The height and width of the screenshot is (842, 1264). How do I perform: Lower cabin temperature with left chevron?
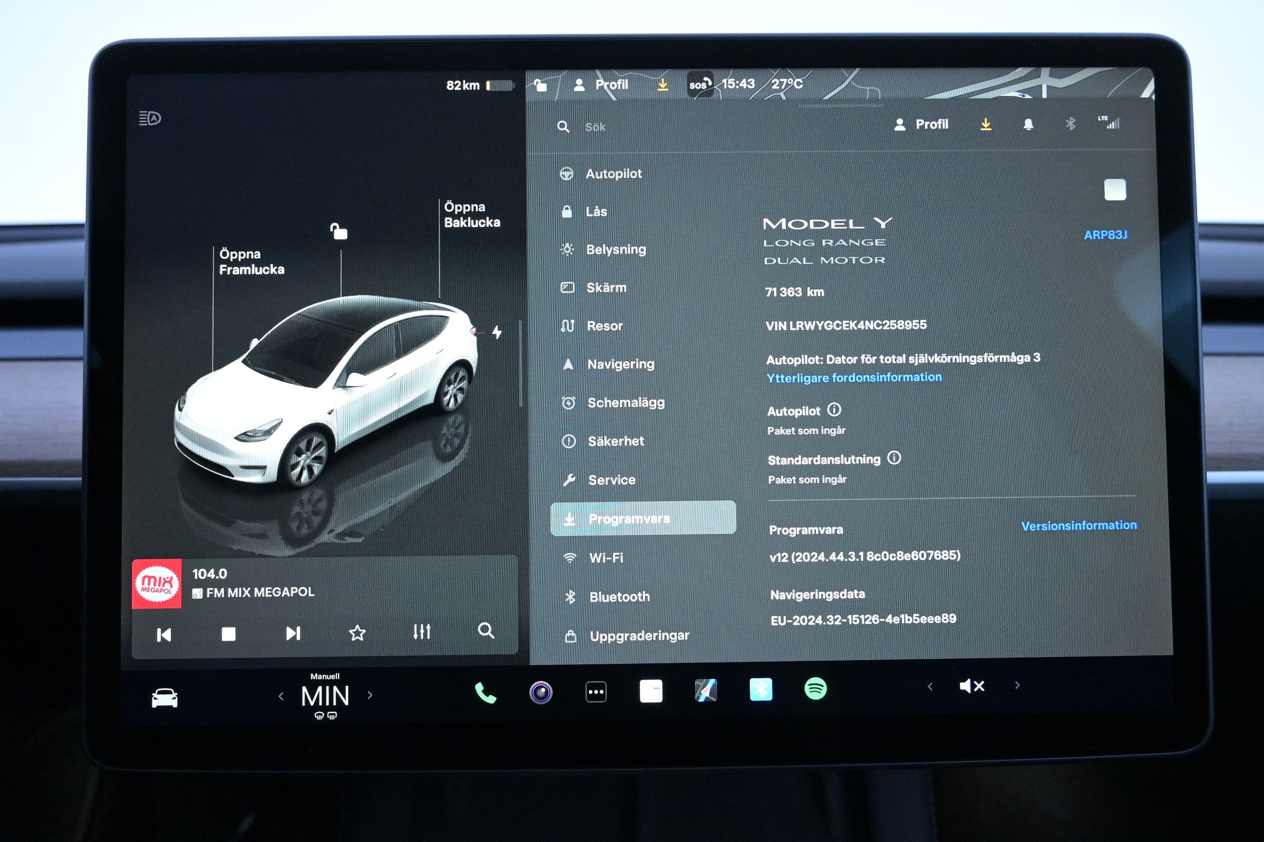click(x=281, y=697)
